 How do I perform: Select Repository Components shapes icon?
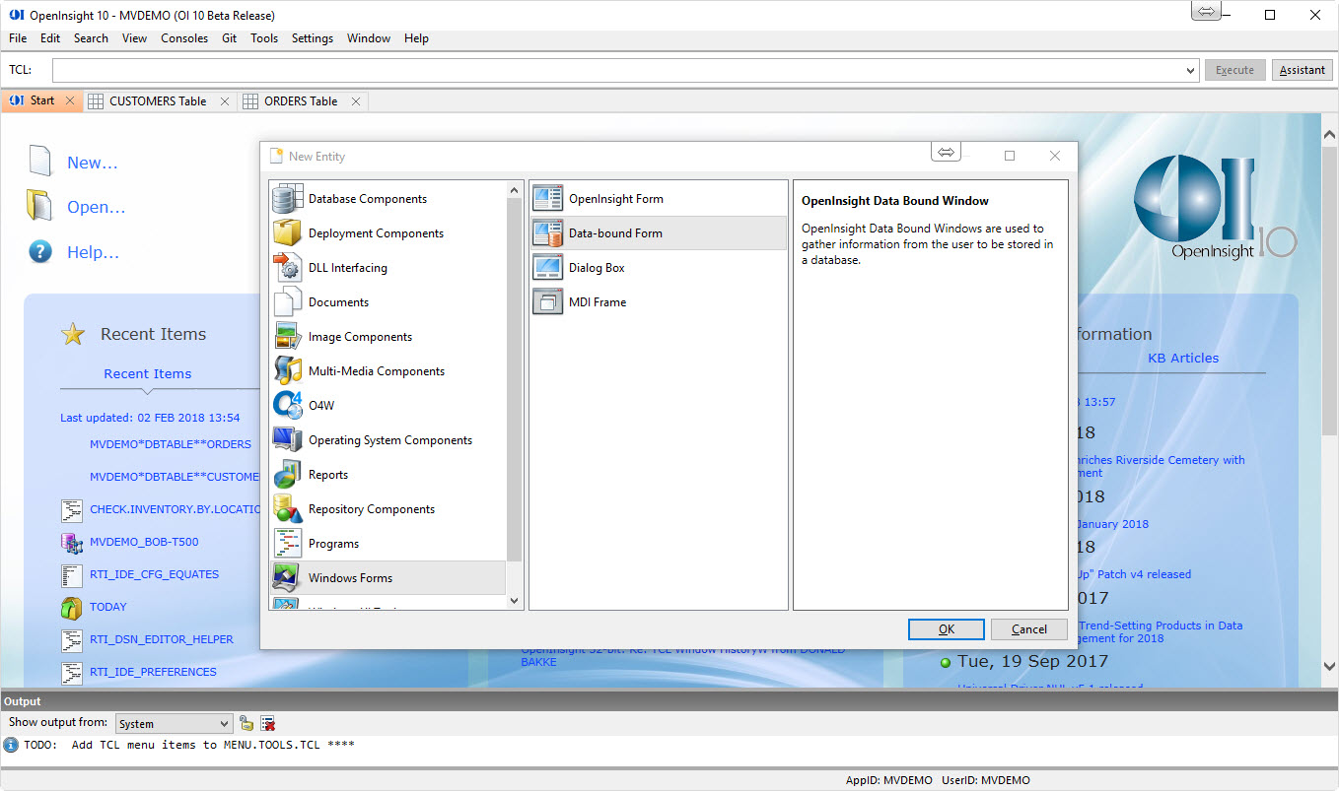coord(288,509)
